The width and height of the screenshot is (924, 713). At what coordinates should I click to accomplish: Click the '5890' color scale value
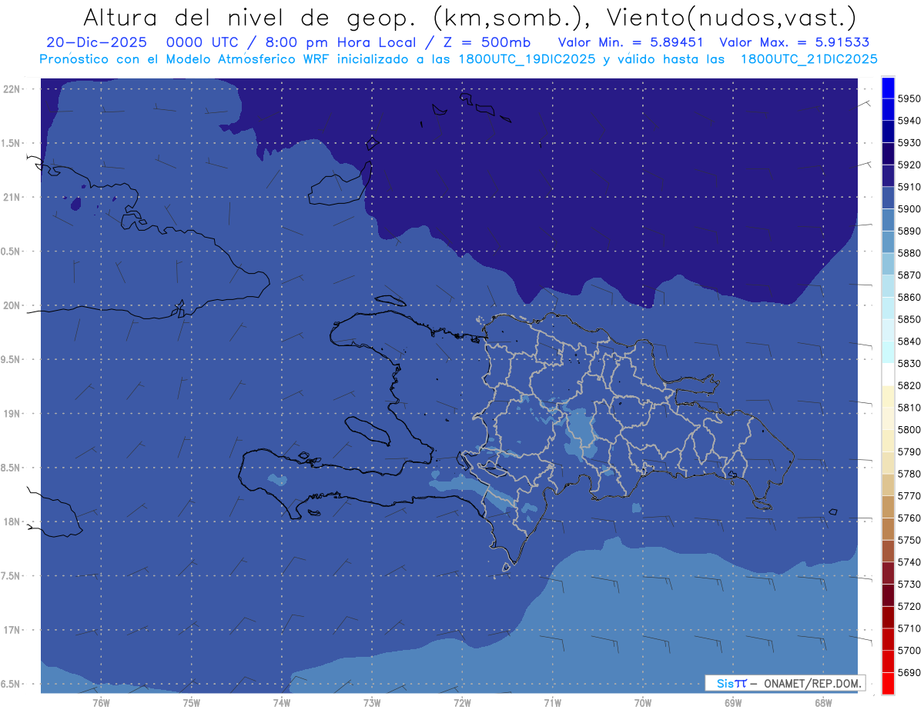pos(909,231)
